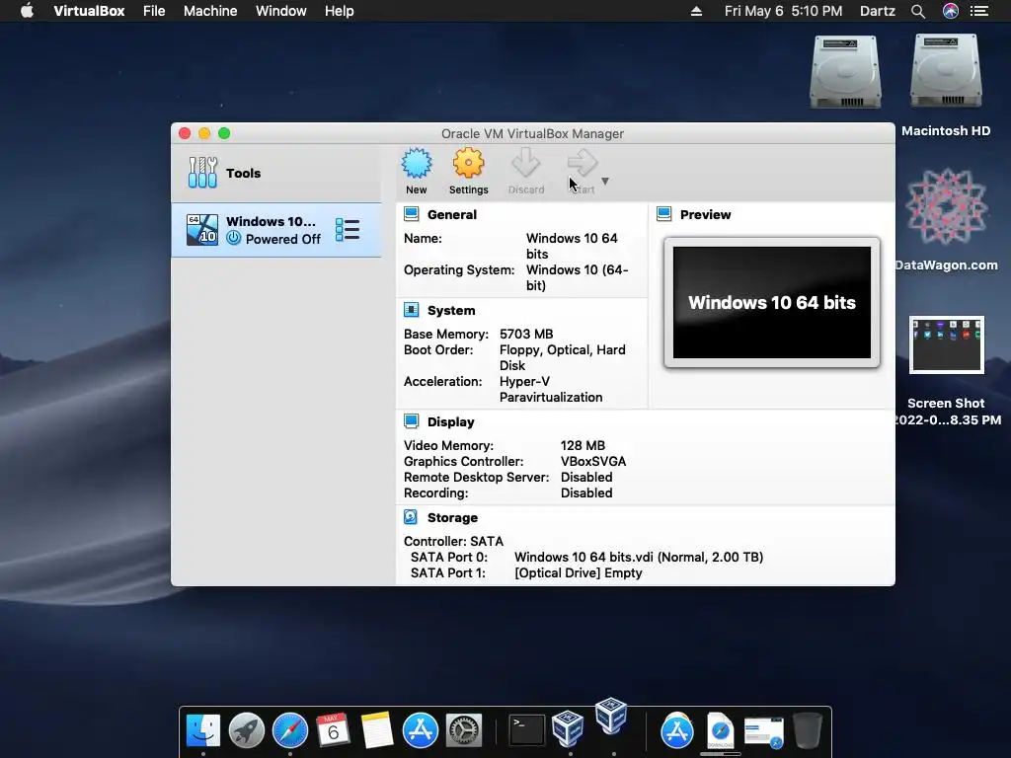This screenshot has width=1011, height=758.
Task: Launch Safari compass icon in Dock
Action: coord(290,730)
